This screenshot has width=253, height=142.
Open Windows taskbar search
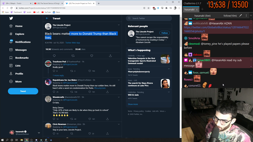click(7, 140)
